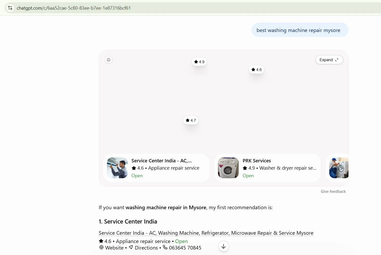The width and height of the screenshot is (381, 255).
Task: Click the '4.6 • Appliance repair service' card rating
Action: click(x=165, y=168)
